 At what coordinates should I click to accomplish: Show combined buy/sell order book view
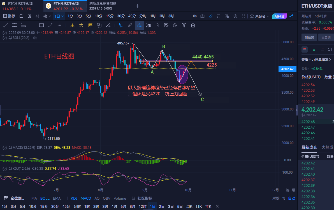coord(304,49)
